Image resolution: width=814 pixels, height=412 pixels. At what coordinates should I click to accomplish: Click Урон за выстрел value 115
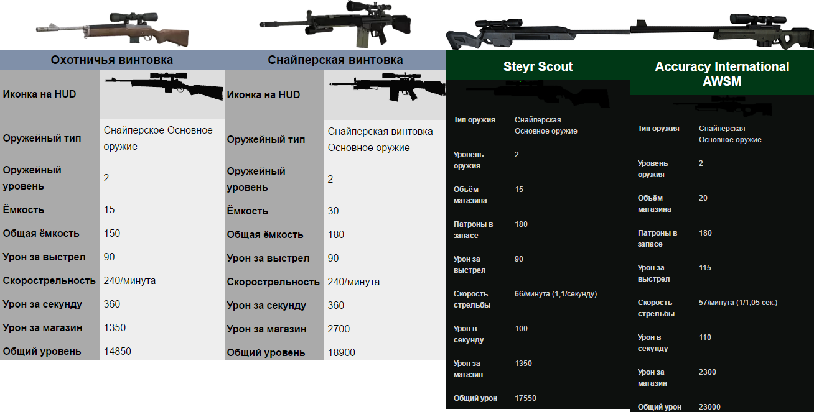coord(704,267)
